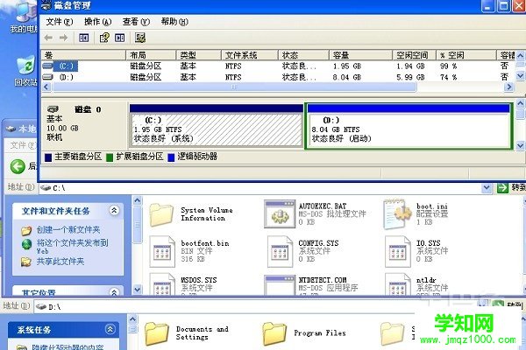Open the File menu of the Explorer window behind
This screenshot has height=350, width=526.
coord(23,145)
